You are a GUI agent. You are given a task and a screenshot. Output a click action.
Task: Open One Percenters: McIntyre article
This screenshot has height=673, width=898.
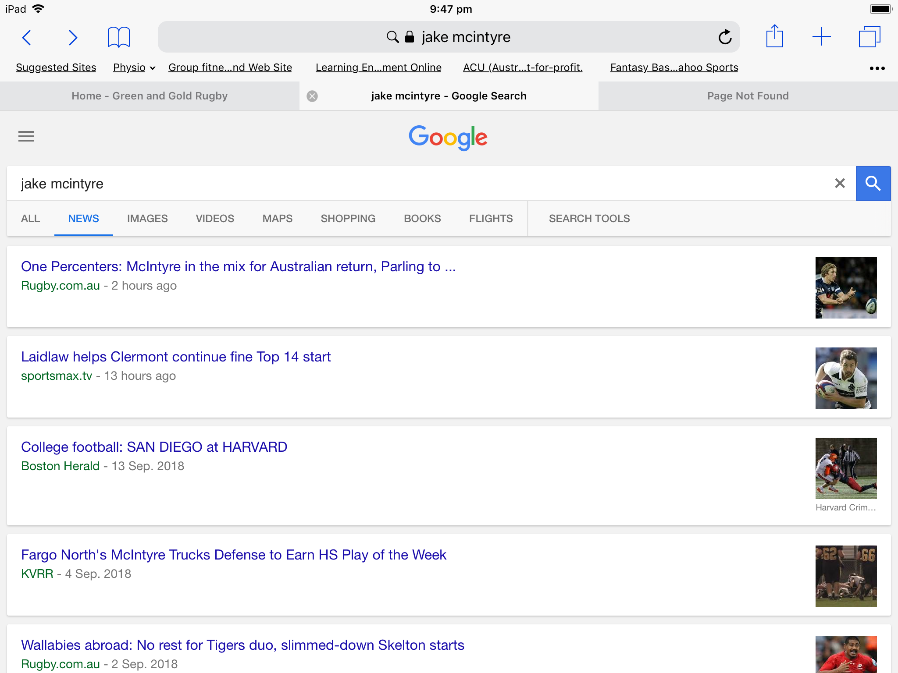click(239, 266)
